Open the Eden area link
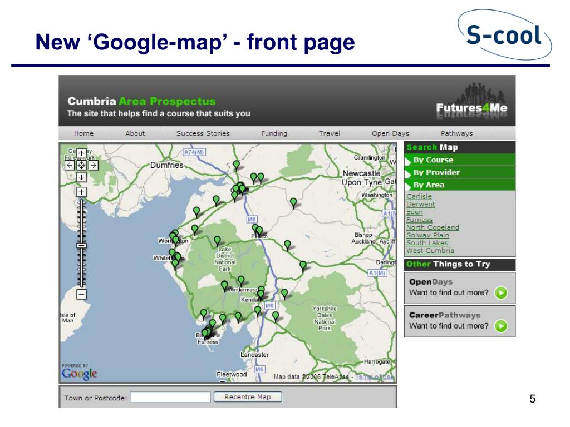This screenshot has height=427, width=570. coord(415,212)
